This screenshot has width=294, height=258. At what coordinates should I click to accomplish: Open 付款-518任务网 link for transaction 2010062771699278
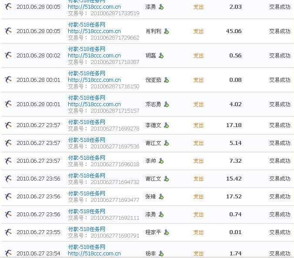pos(87,122)
